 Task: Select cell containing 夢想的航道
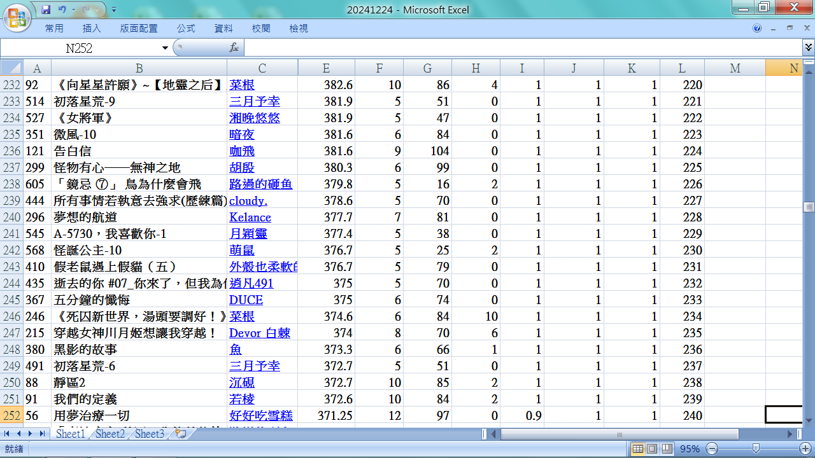click(x=139, y=217)
